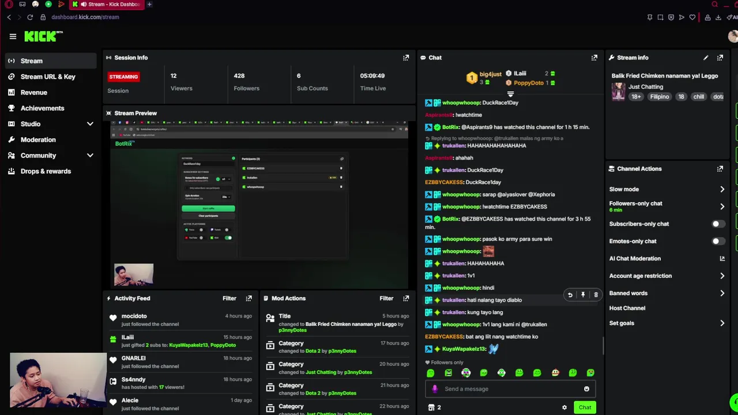Click Host Channel action
This screenshot has height=415, width=738.
627,308
